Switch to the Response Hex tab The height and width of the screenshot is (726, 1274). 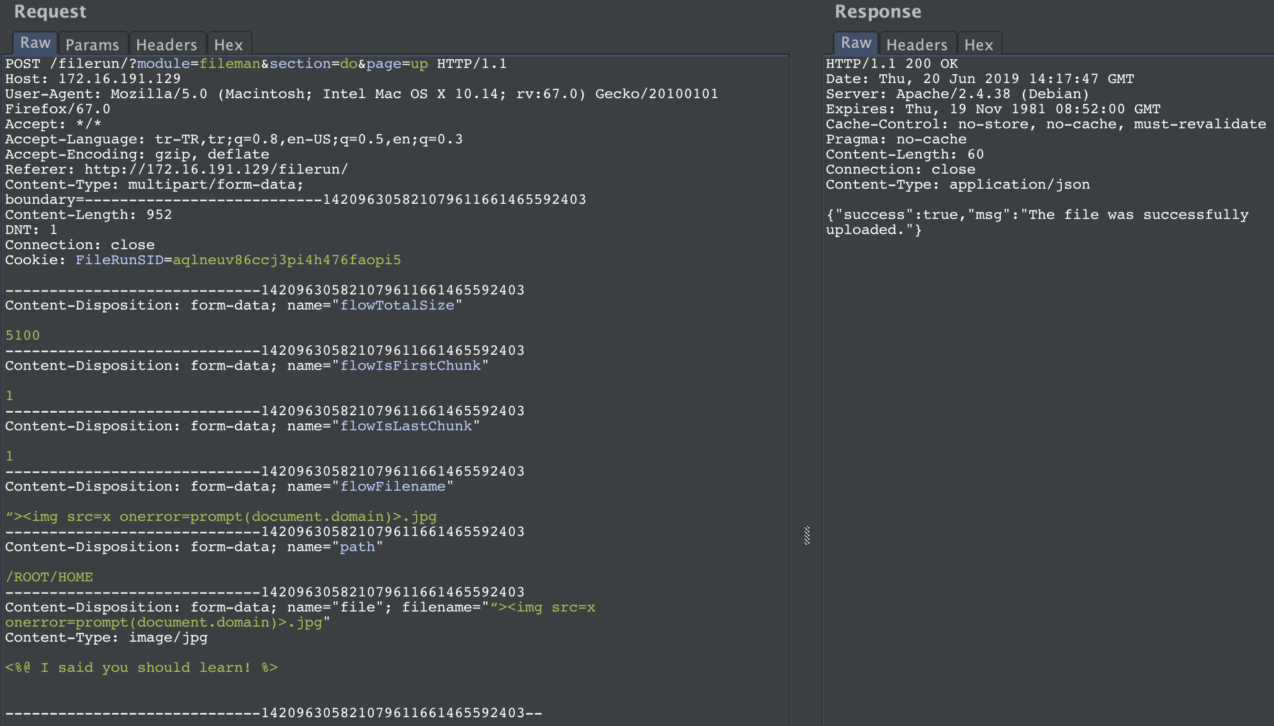pos(978,45)
